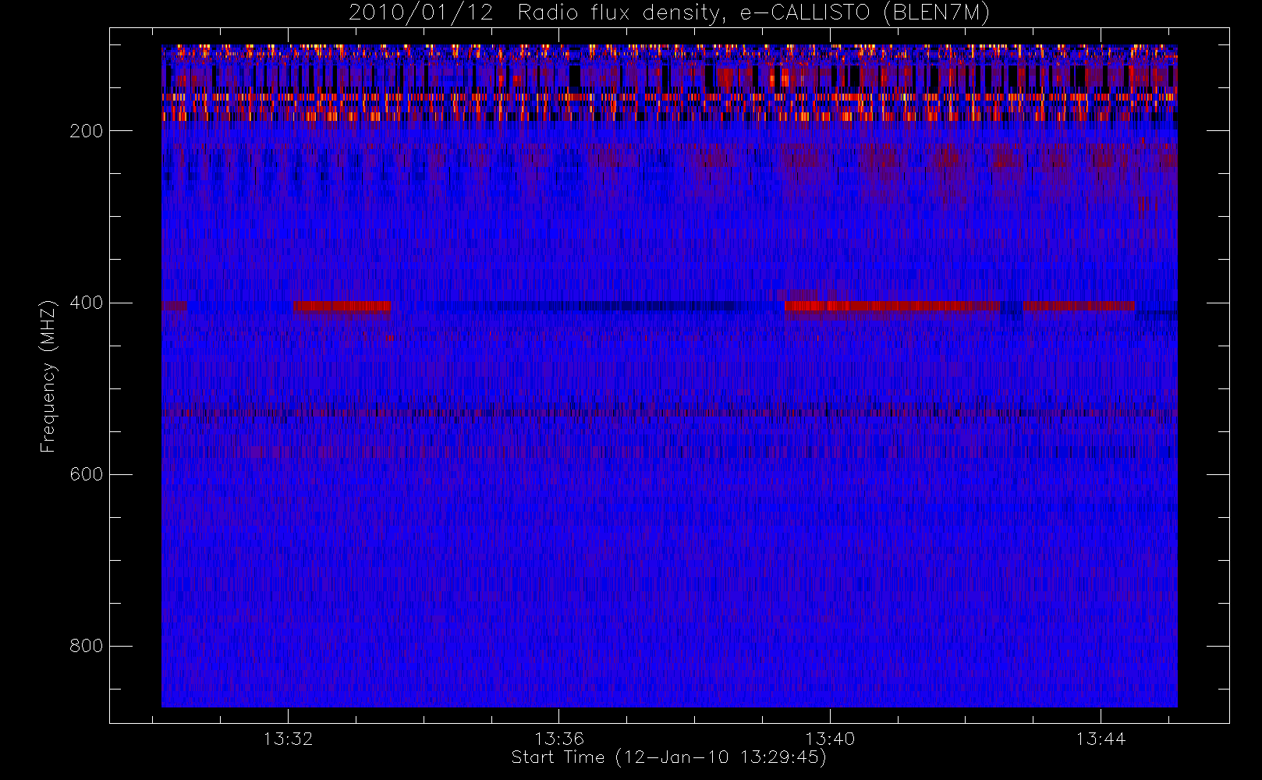Click the 800 frequency tick label
The image size is (1262, 780).
(87, 646)
